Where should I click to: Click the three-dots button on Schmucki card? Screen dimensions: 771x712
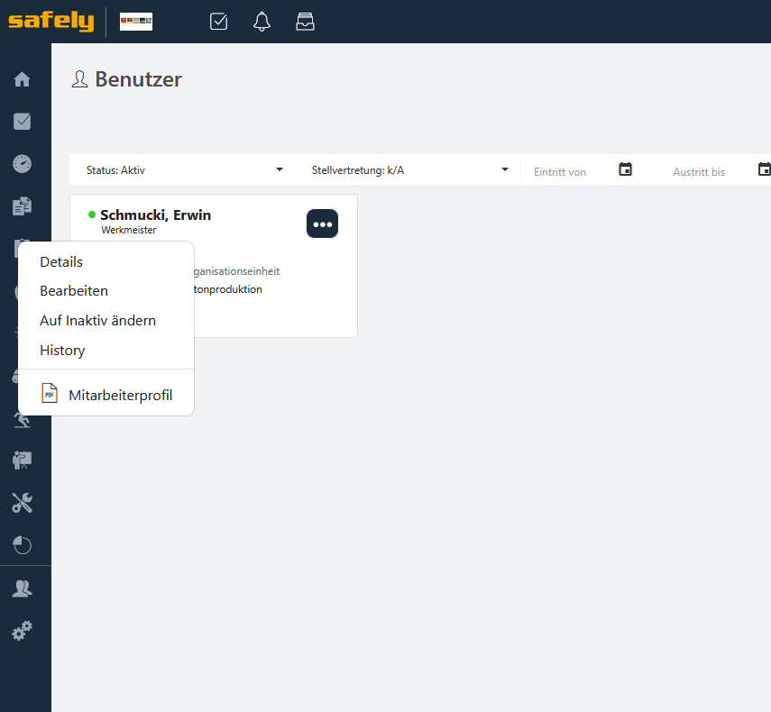click(322, 224)
